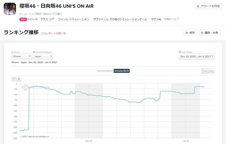The image size is (226, 144).
Task: Click the 250 y-axis rank label
Action: [x=15, y=138]
